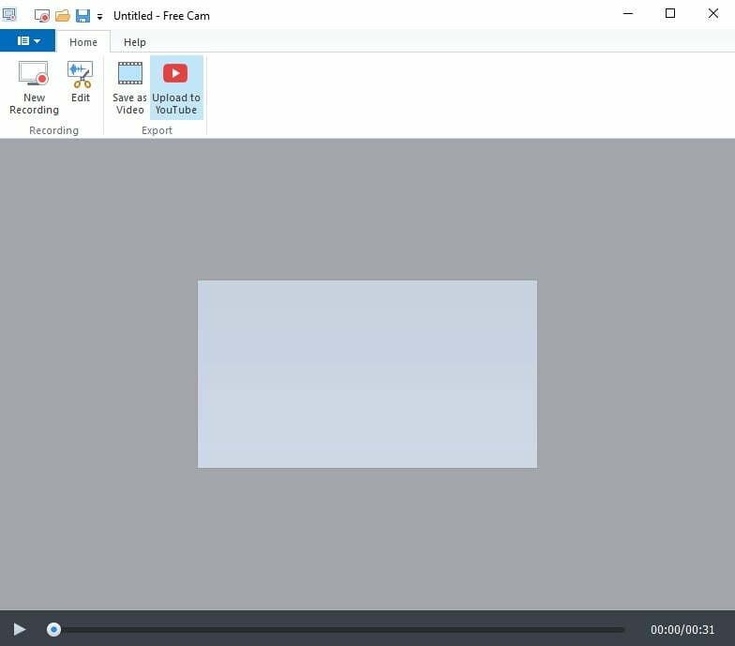Click the video preview thumbnail

point(367,374)
